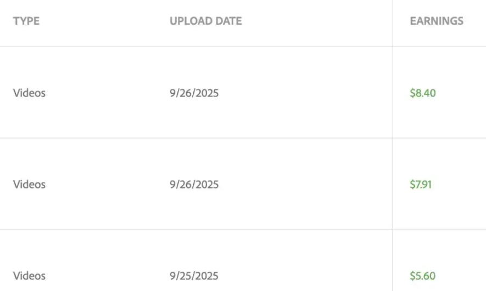Select the table row earning $8.40
The width and height of the screenshot is (486, 291).
(110, 93)
